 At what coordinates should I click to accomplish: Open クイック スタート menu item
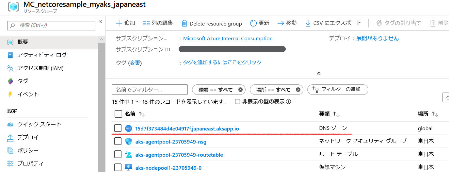tap(34, 124)
